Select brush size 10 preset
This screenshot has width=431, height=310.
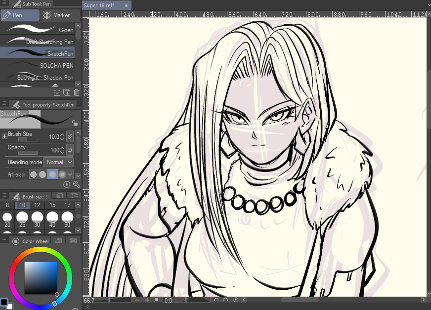(x=22, y=205)
